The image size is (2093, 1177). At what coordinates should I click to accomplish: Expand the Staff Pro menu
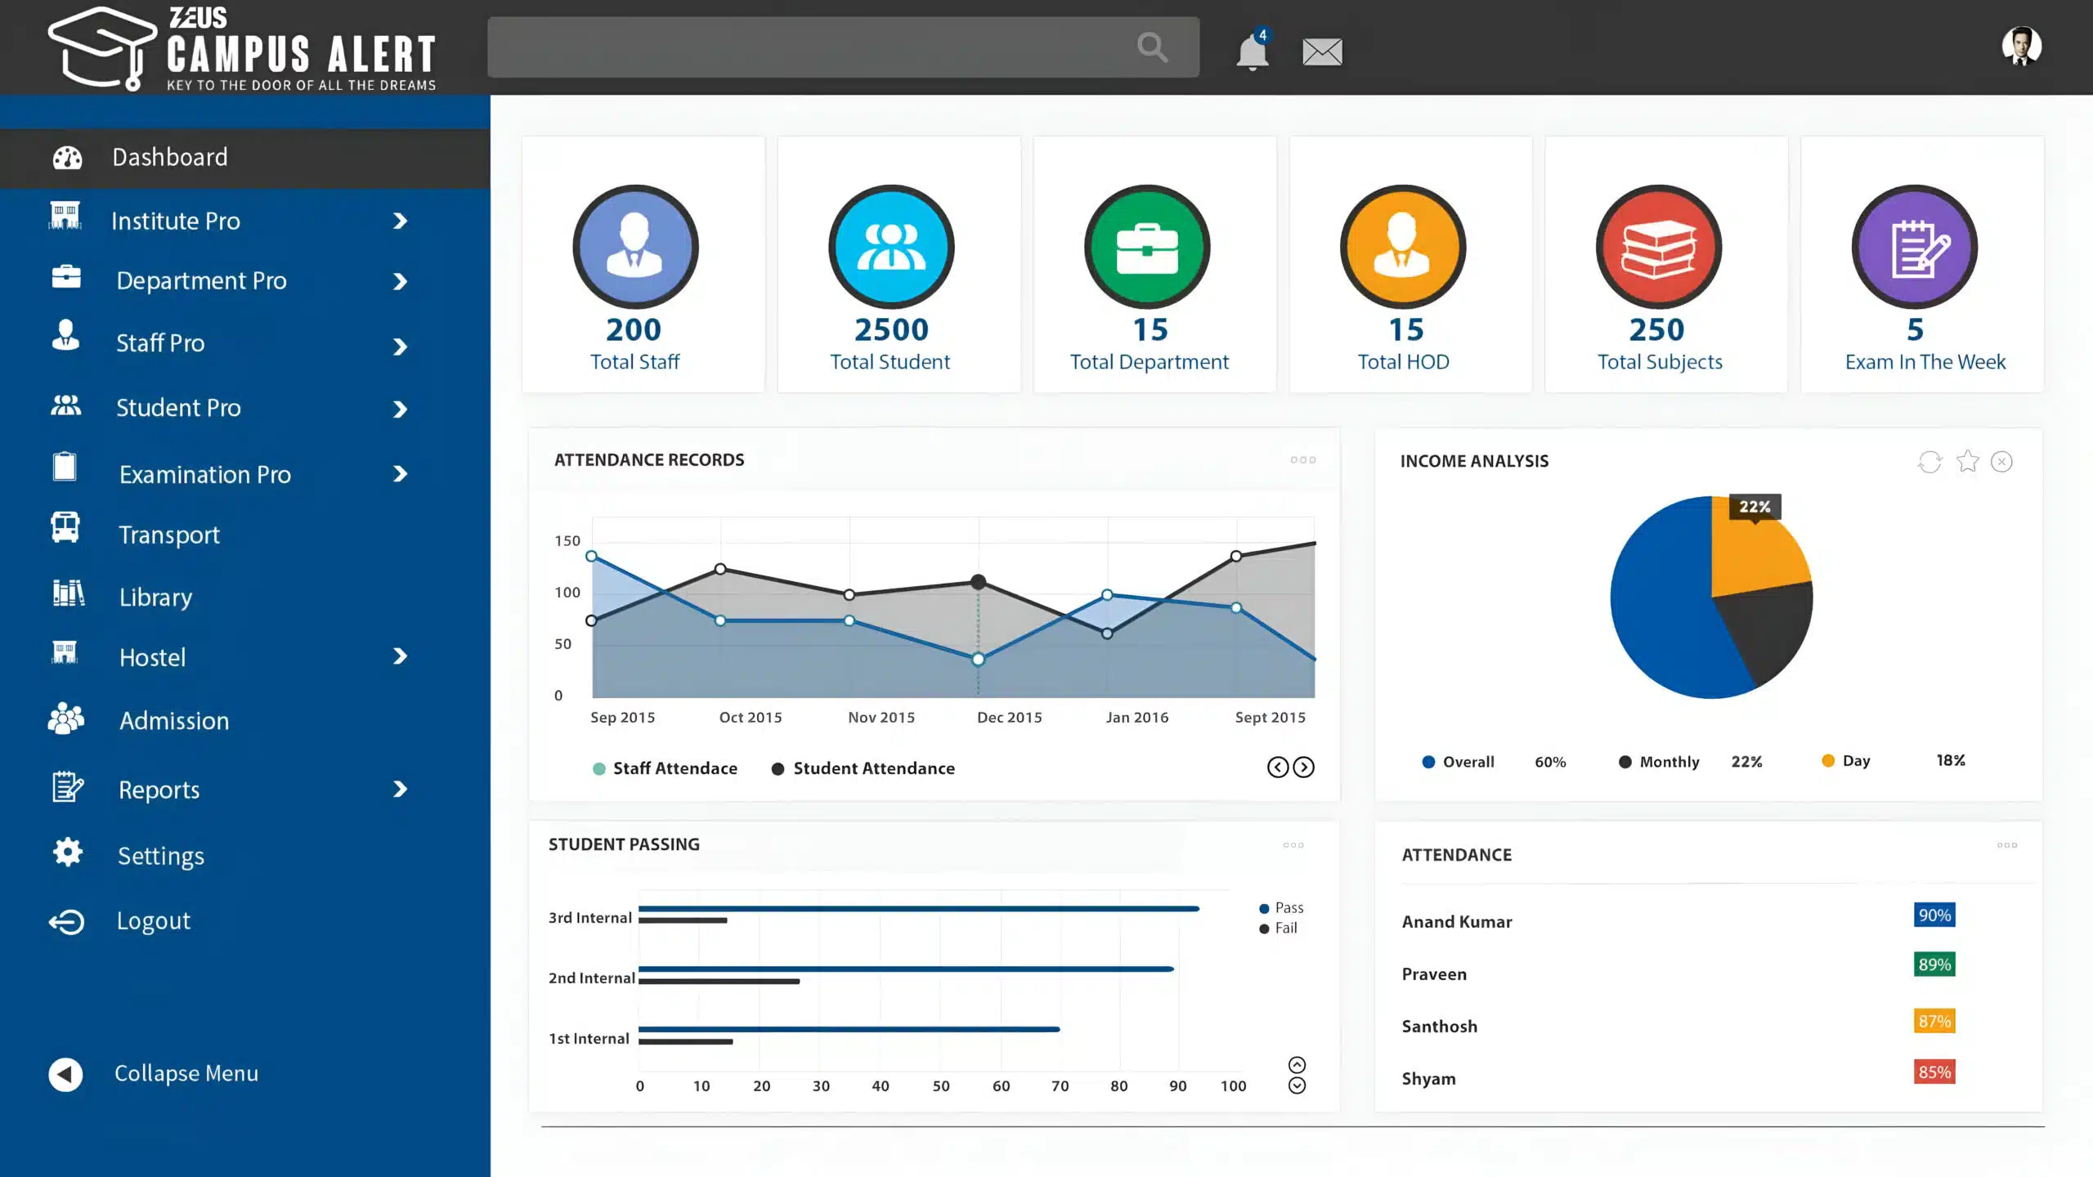pyautogui.click(x=159, y=342)
